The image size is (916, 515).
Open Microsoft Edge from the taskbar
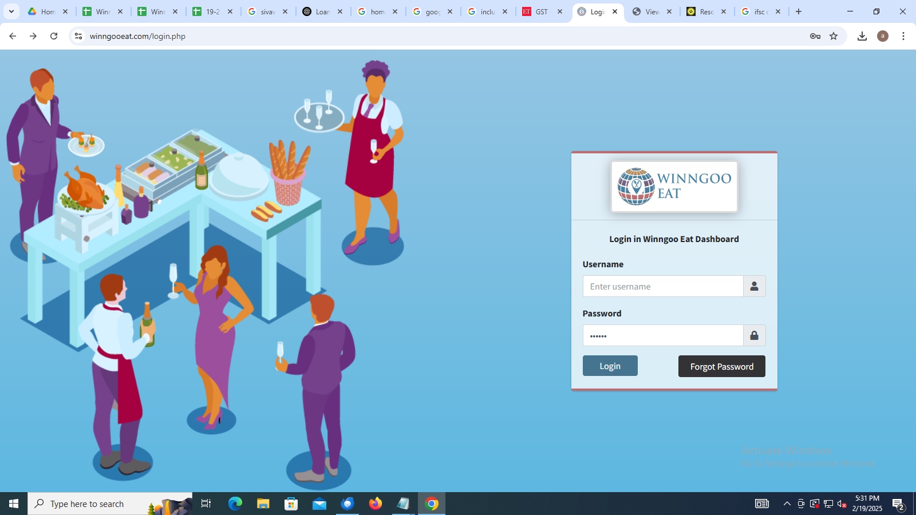(x=235, y=504)
